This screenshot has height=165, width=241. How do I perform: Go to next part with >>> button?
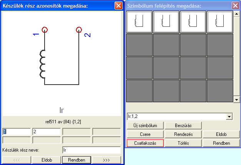106,160
